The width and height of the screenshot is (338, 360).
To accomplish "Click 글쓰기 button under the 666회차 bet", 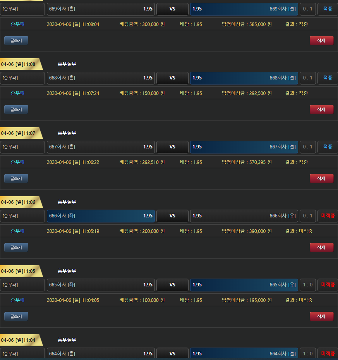I will [x=16, y=247].
